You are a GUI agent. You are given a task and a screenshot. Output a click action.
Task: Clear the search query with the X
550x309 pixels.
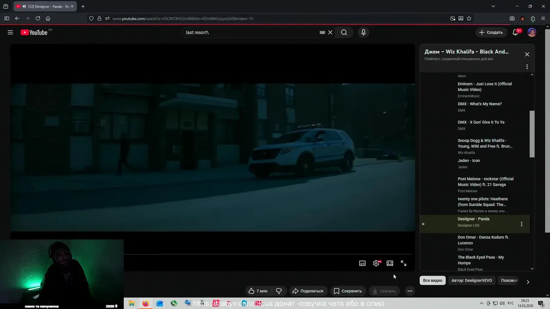point(330,32)
